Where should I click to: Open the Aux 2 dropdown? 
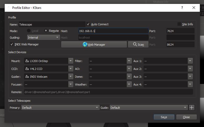point(190,69)
